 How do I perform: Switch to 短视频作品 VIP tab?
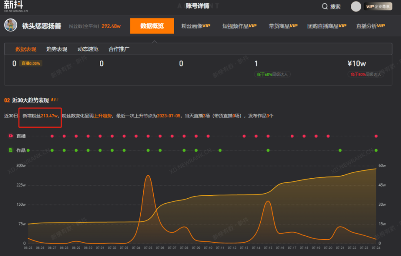pos(239,26)
